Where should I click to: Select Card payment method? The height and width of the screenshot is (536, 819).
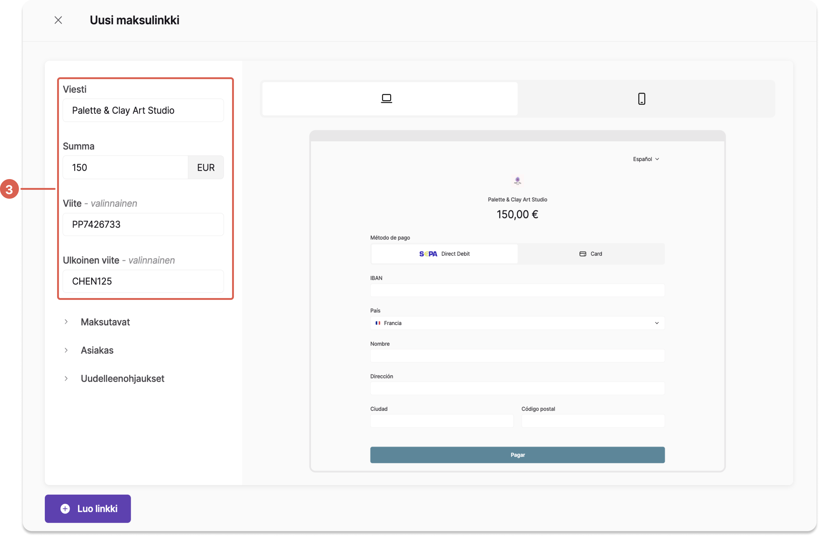click(x=591, y=254)
